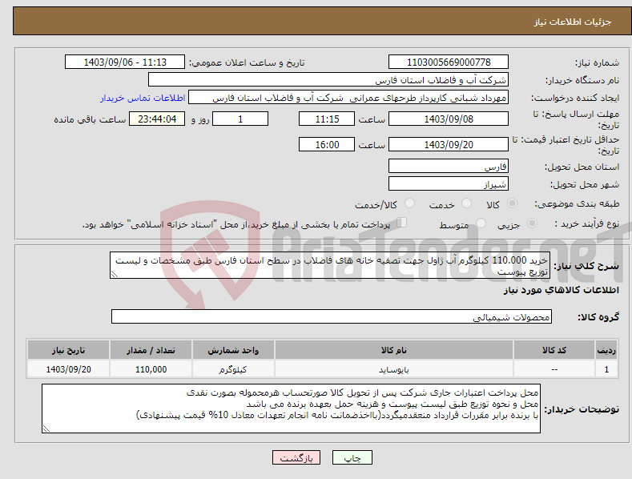Click the price validity date 1403/09/20 field

tap(449, 144)
